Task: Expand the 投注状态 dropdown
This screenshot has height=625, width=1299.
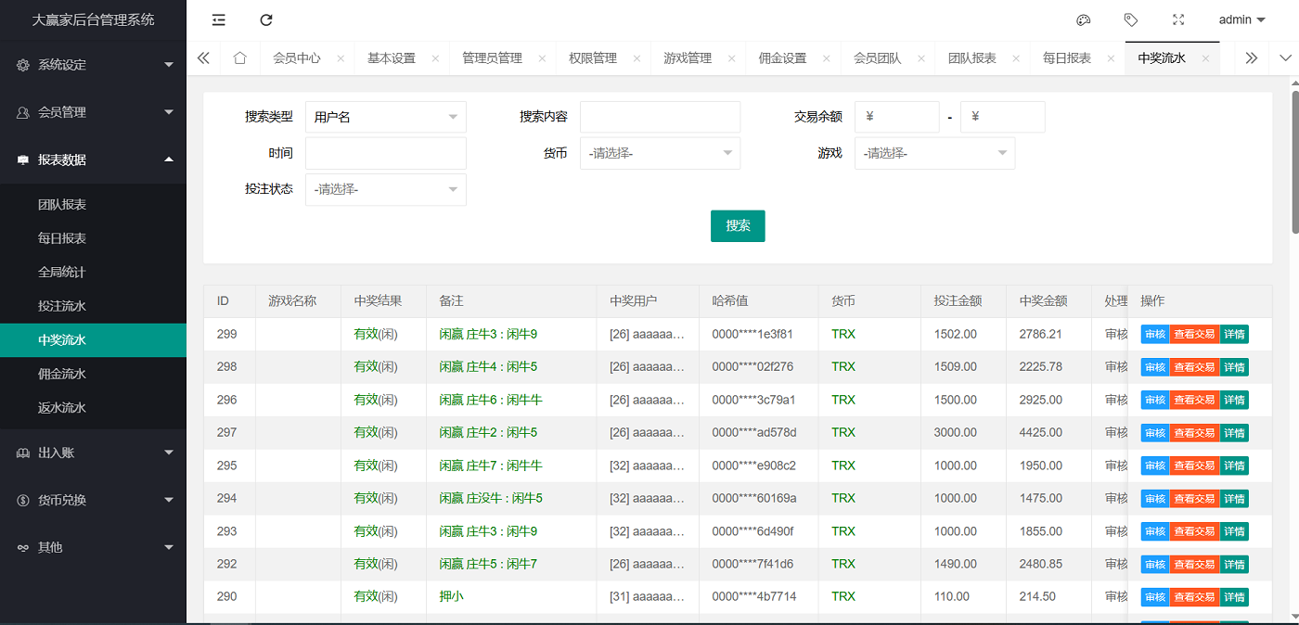Action: point(385,189)
